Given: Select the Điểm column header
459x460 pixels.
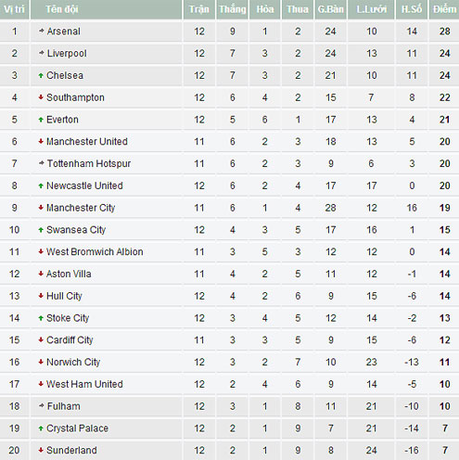Looking at the screenshot, I should tap(444, 9).
